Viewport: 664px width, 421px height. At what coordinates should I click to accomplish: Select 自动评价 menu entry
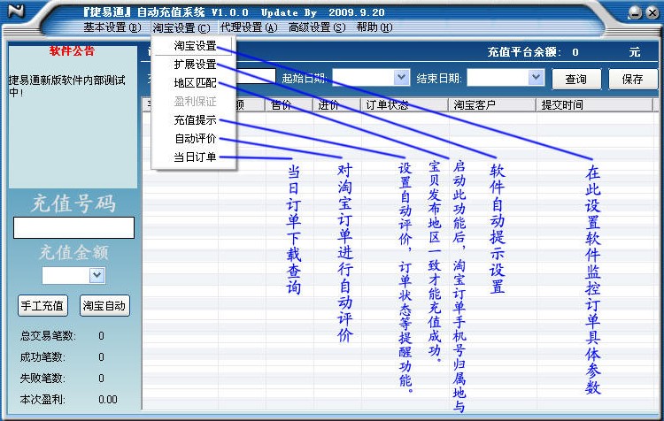click(196, 138)
